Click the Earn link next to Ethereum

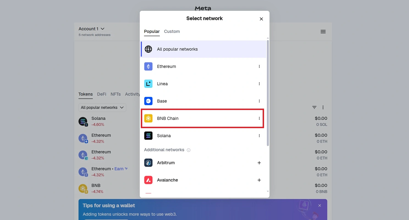(x=119, y=169)
